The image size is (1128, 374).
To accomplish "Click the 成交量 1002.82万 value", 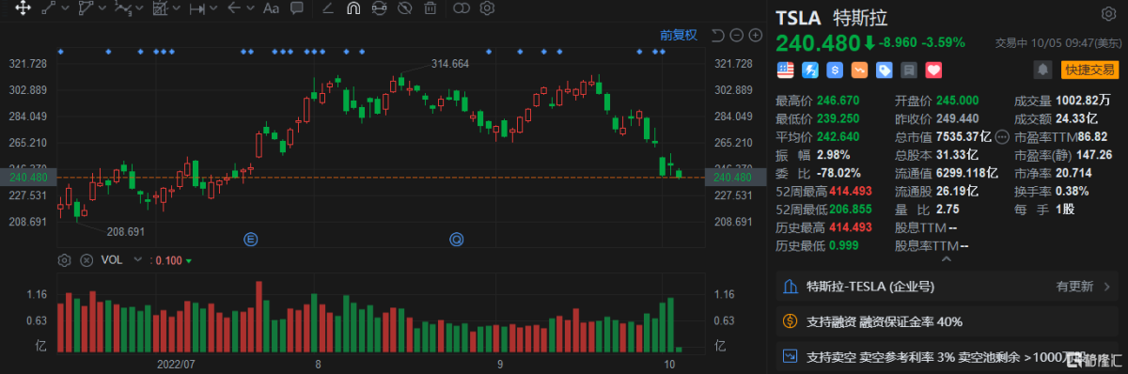I will pos(1084,101).
